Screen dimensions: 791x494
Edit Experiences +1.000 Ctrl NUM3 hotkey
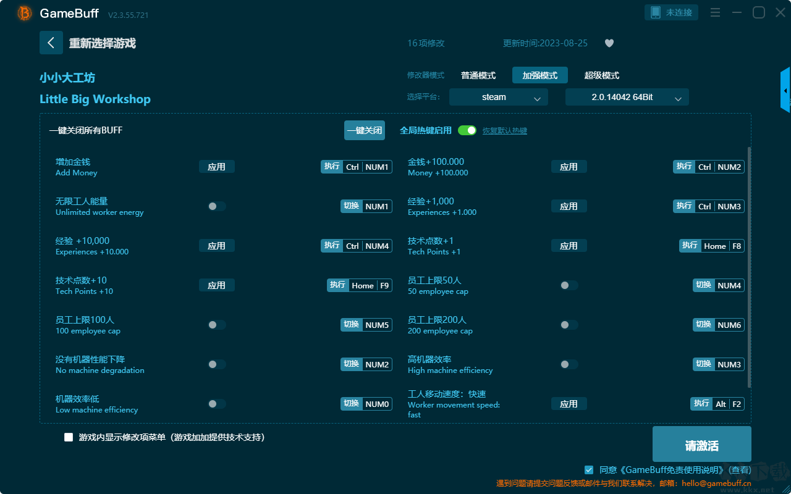709,206
